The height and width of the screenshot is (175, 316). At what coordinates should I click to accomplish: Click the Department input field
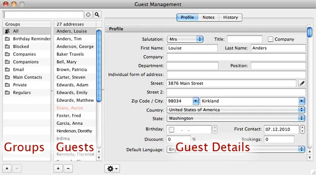pos(193,66)
